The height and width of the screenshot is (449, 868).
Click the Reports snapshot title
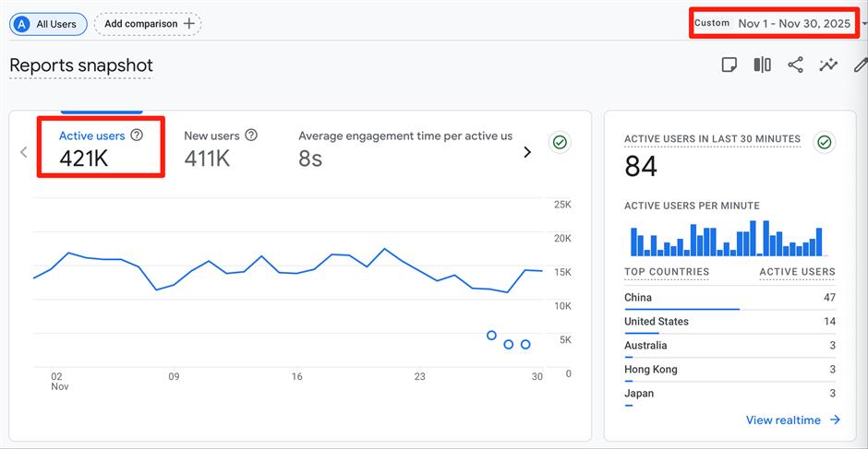[81, 65]
